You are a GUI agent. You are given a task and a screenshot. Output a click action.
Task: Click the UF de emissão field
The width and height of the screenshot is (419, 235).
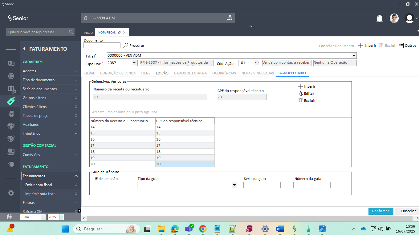(x=111, y=185)
